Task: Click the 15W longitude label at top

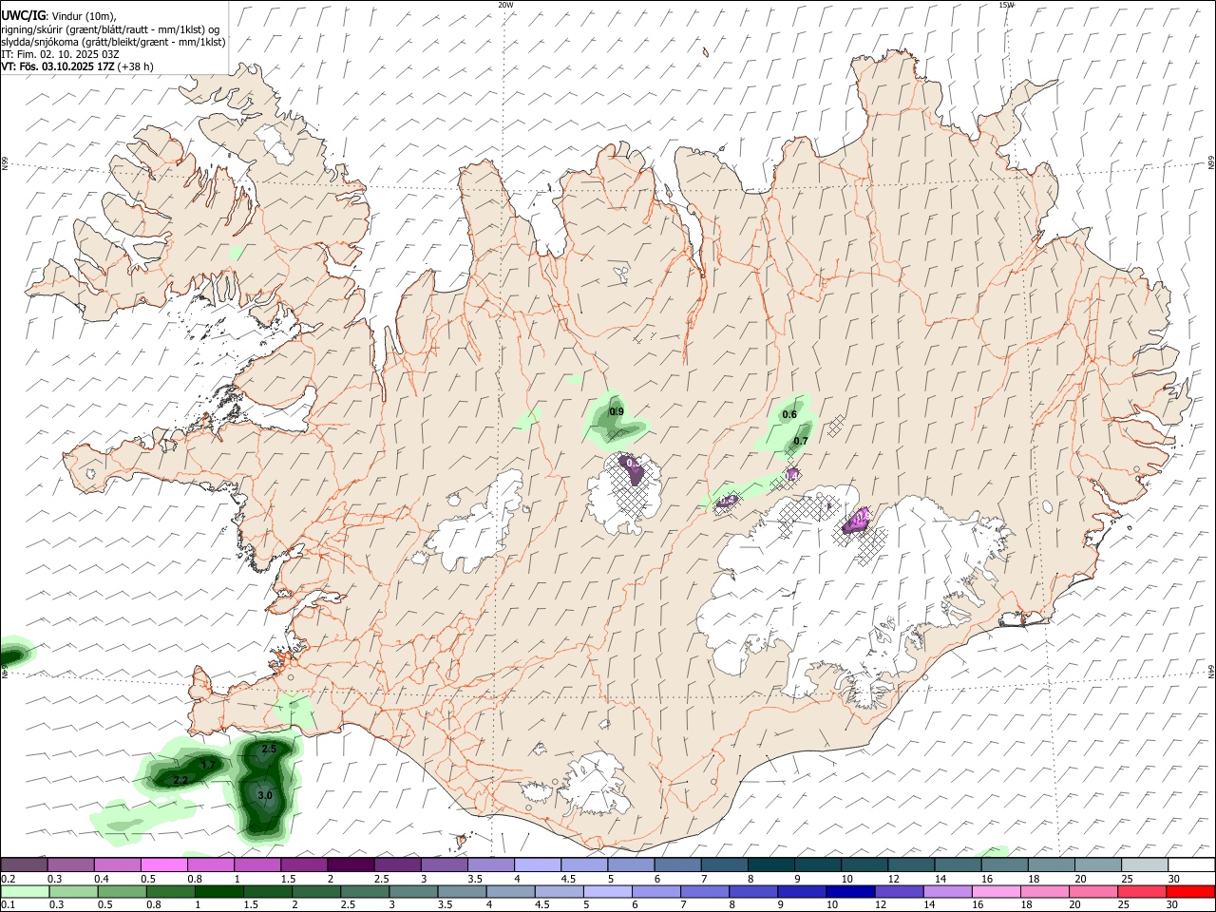Action: pos(1006,5)
